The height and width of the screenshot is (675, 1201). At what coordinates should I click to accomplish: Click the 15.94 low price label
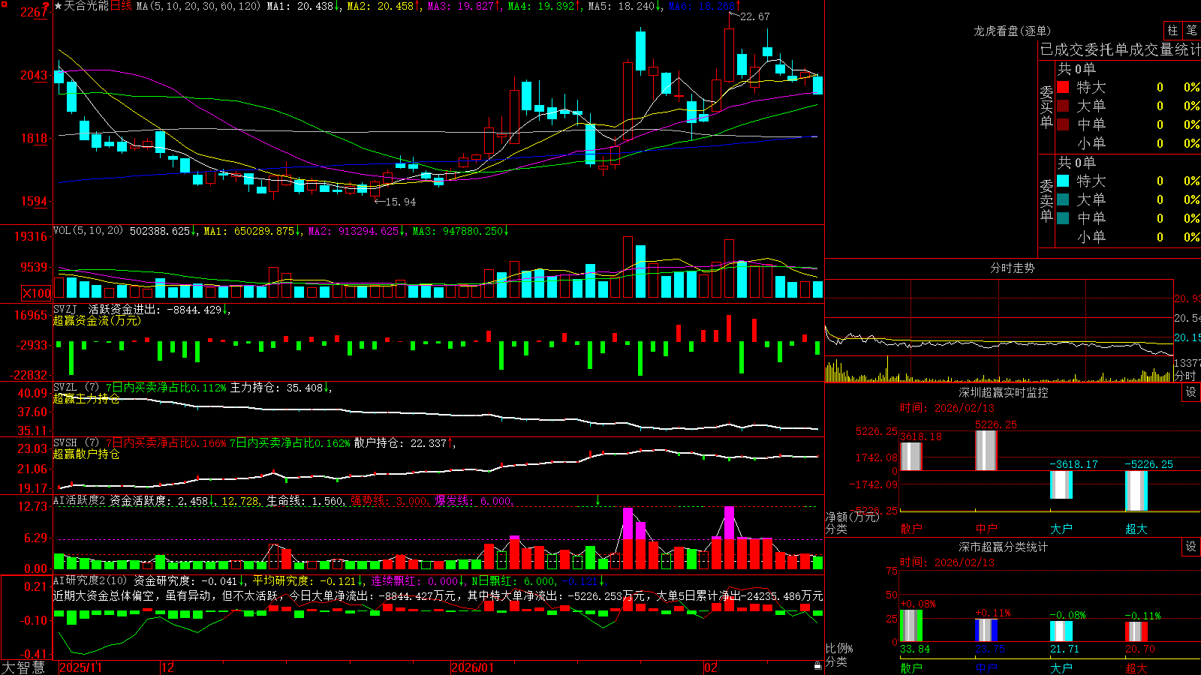(x=400, y=202)
